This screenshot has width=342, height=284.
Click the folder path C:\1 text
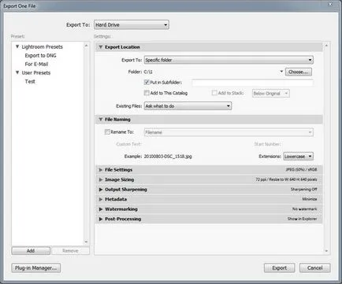coord(148,72)
